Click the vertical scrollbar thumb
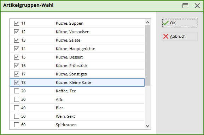 pyautogui.click(x=147, y=55)
